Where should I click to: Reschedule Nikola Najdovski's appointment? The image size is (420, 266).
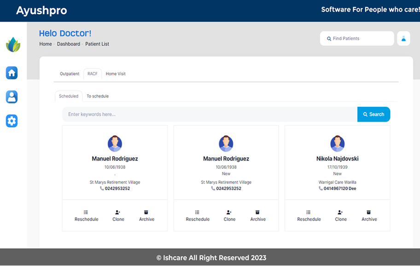point(309,216)
